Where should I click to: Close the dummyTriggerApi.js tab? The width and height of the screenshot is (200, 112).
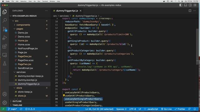click(x=81, y=11)
